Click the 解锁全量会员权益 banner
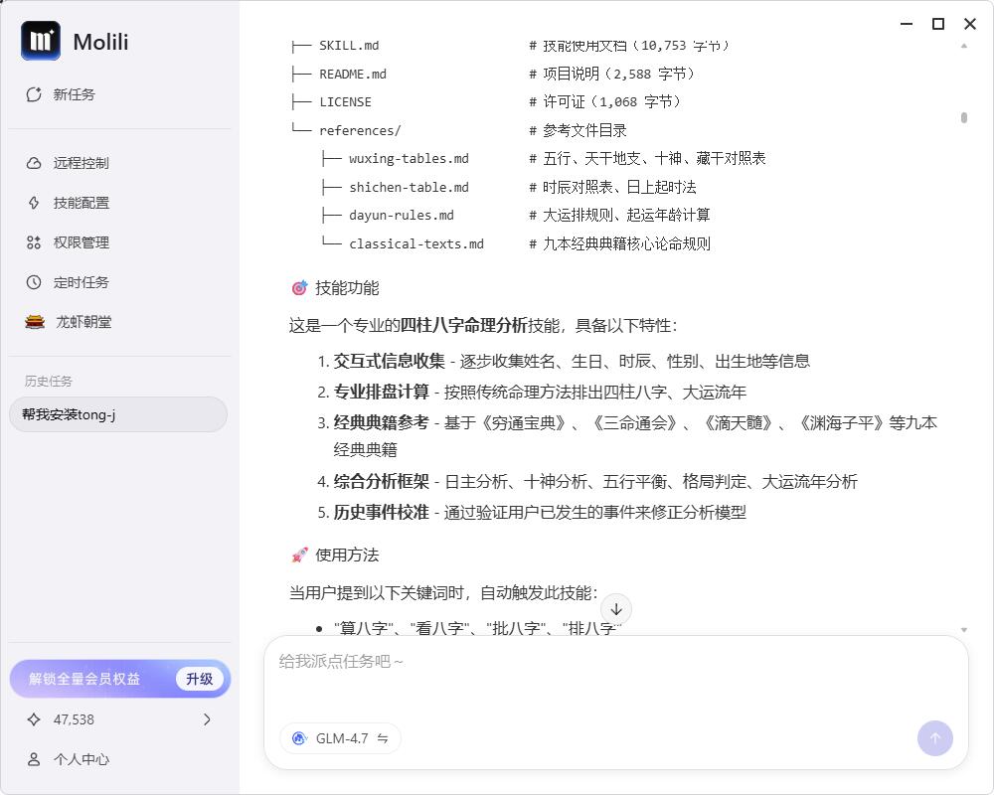Viewport: 994px width, 795px height. (x=84, y=679)
